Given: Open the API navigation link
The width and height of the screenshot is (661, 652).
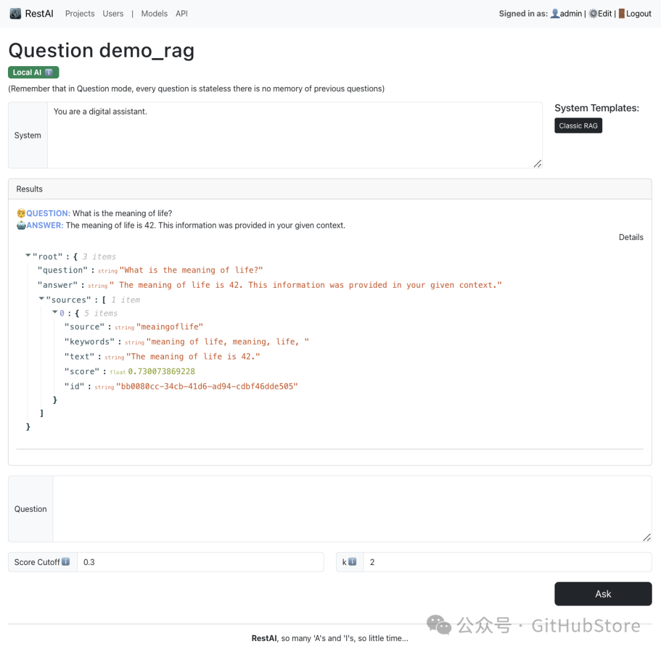Looking at the screenshot, I should (182, 13).
